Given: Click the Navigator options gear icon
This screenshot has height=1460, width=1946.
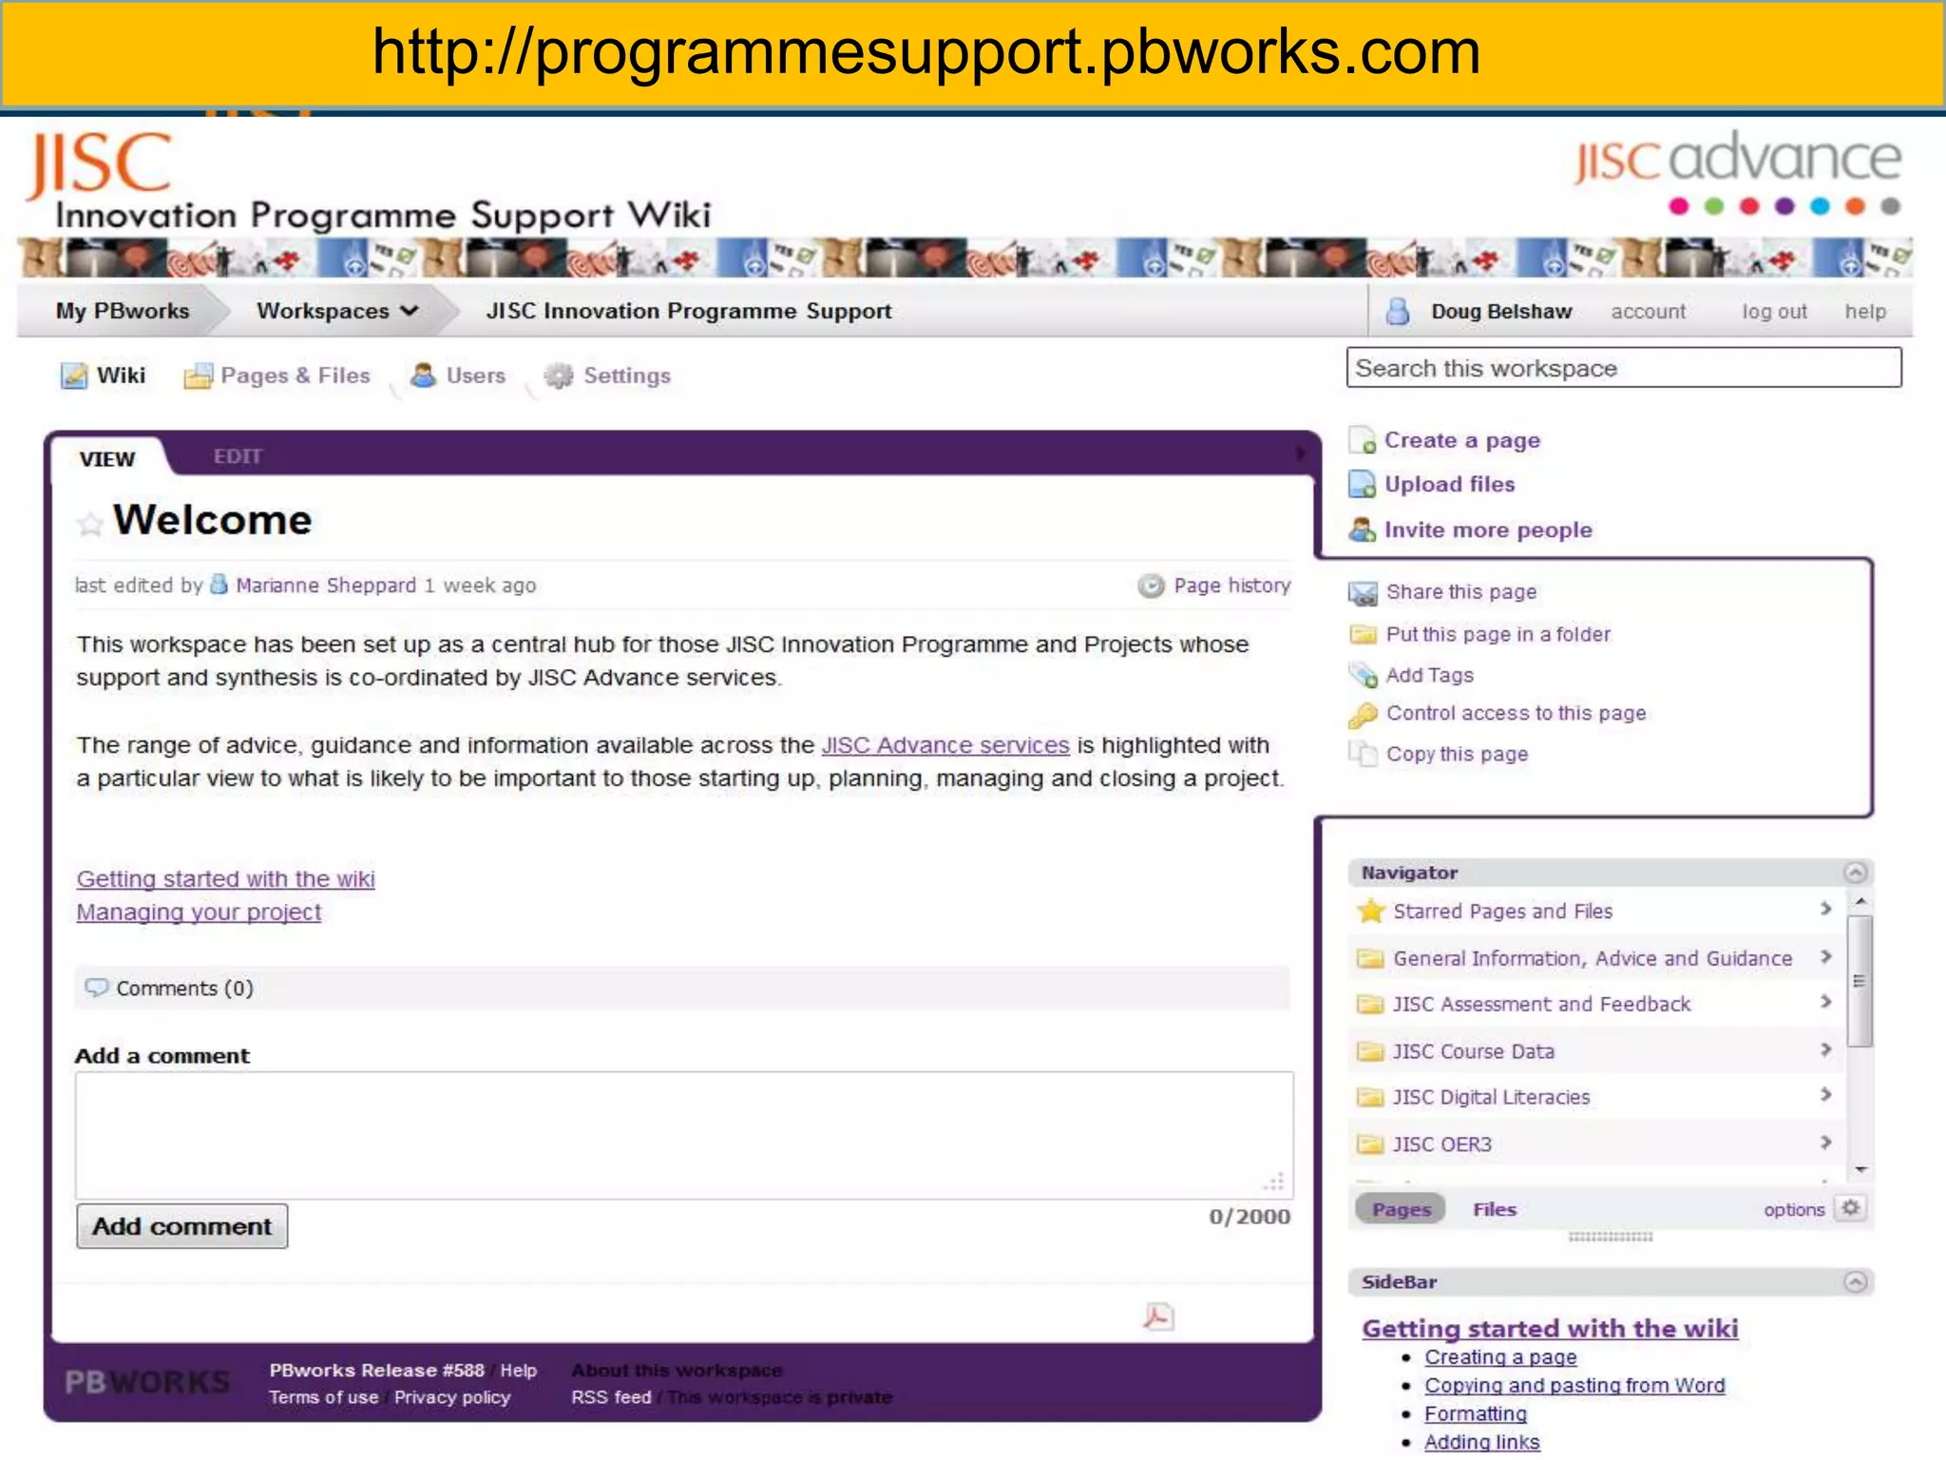Looking at the screenshot, I should pos(1850,1208).
